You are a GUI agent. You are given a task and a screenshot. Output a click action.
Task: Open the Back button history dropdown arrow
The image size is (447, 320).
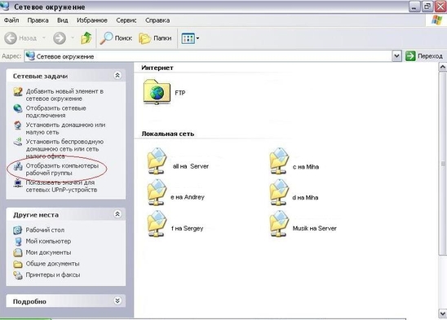[x=44, y=37]
